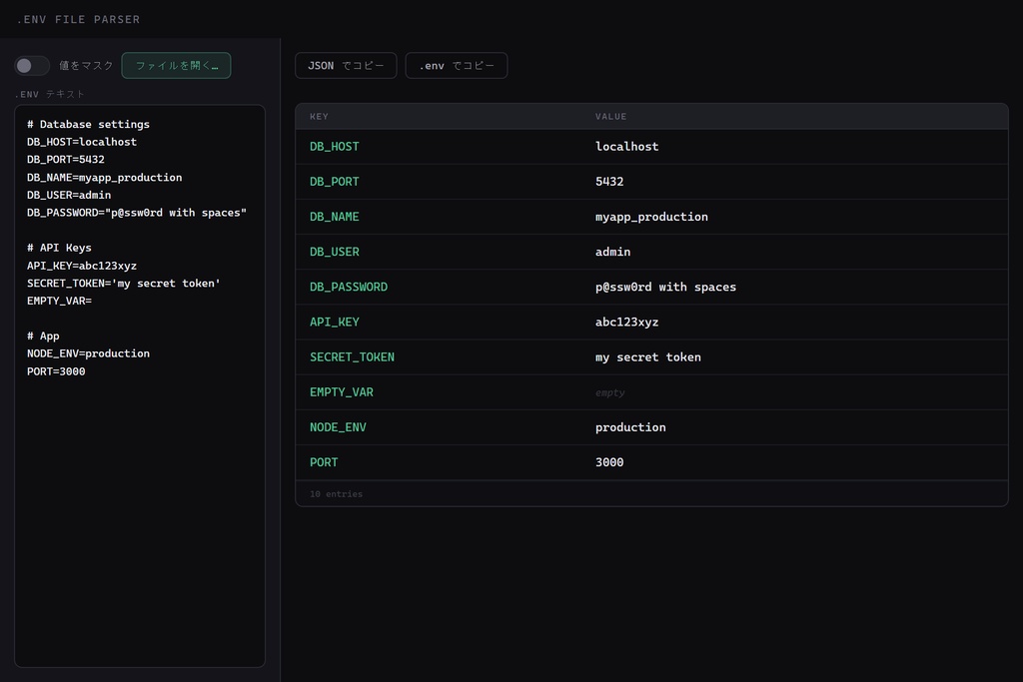Click the DB_NAME=myapp_production editor line

pyautogui.click(x=104, y=178)
